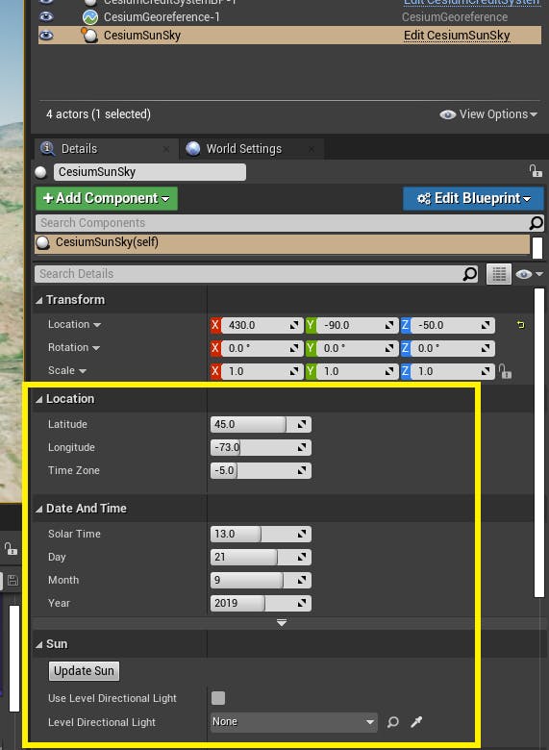Open the Edit CesiumSunSky blueprint link
Screen dimensions: 549x750
pyautogui.click(x=457, y=36)
